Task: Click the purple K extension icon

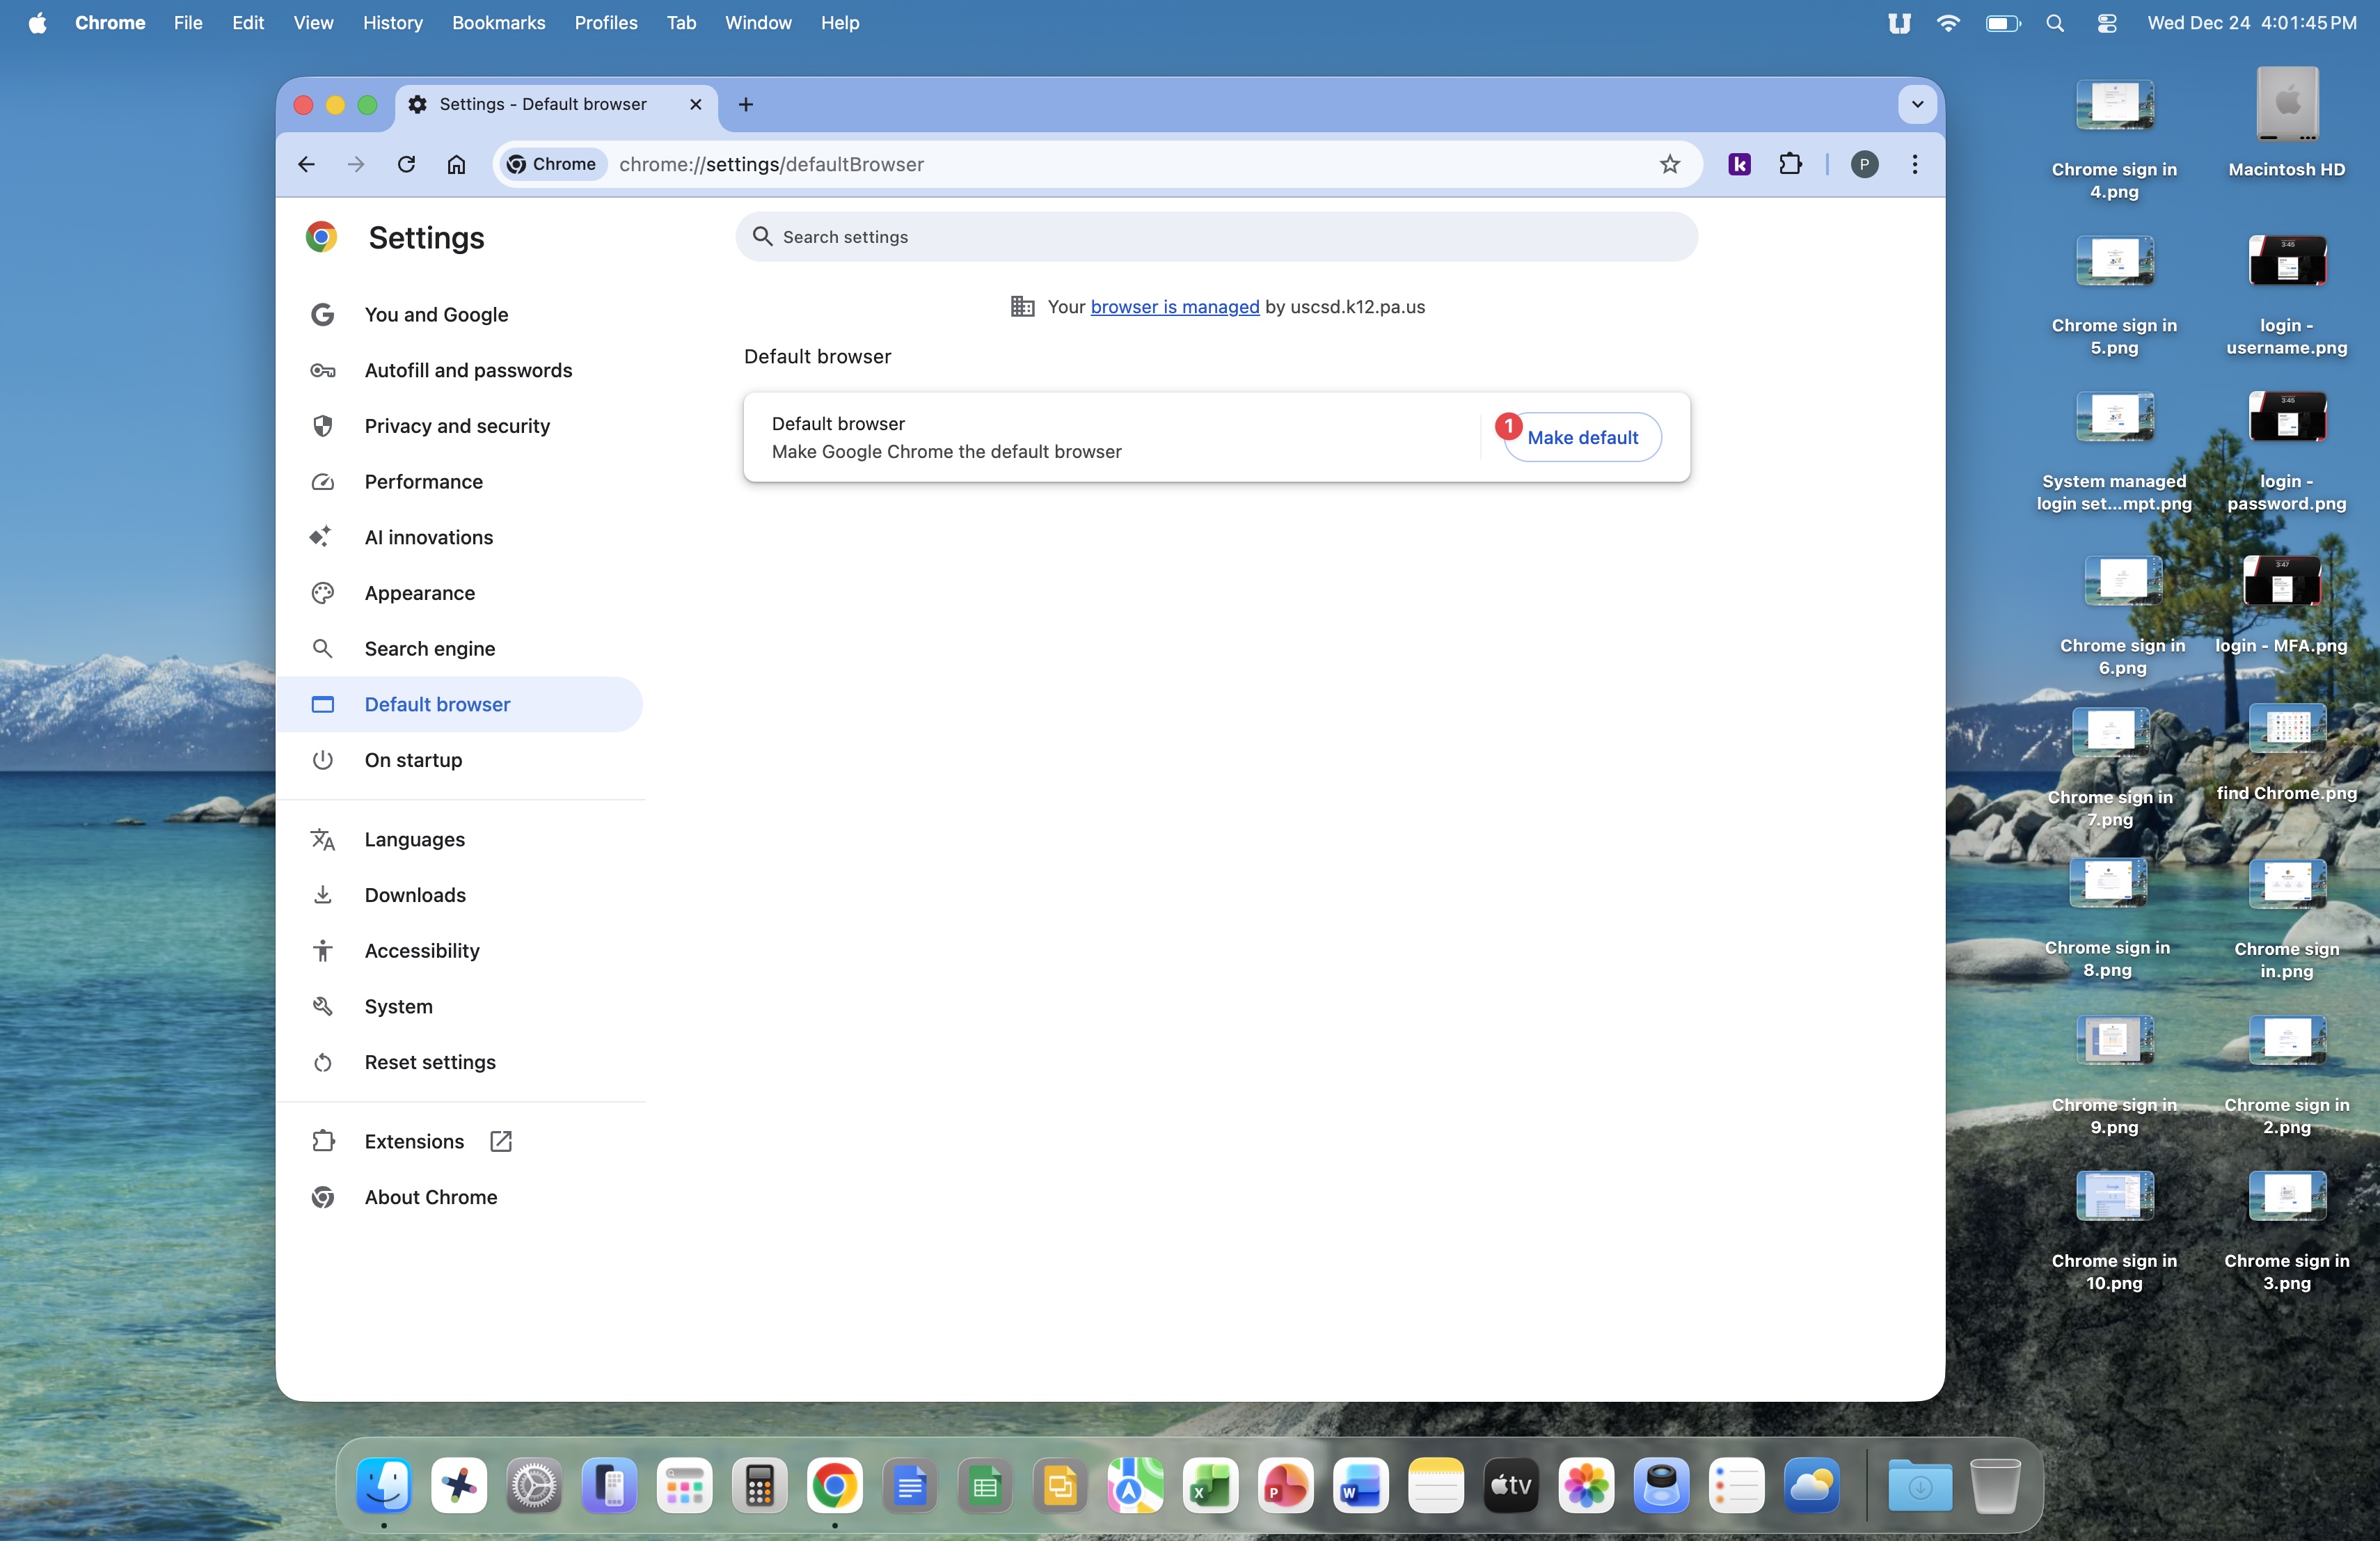Action: click(1739, 164)
